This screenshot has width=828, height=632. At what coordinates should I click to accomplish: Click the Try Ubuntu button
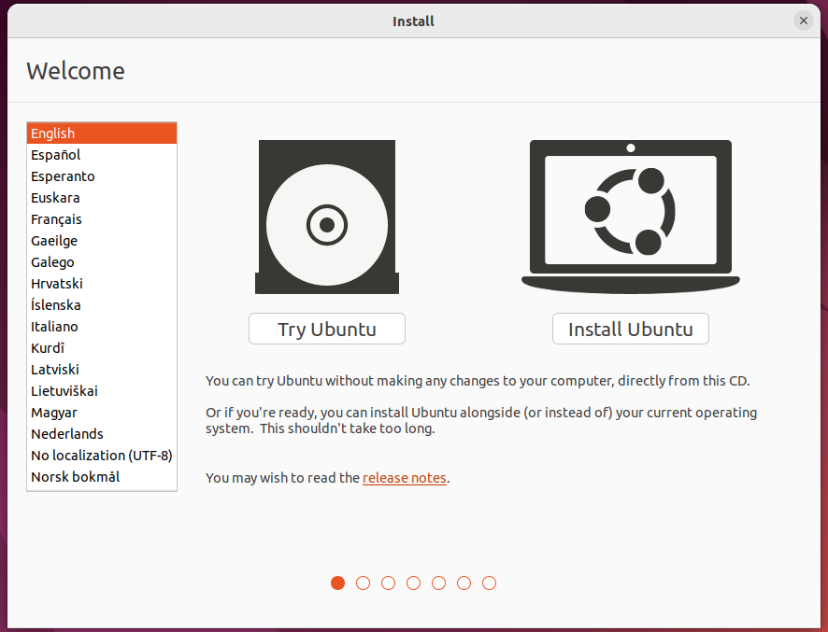[327, 329]
